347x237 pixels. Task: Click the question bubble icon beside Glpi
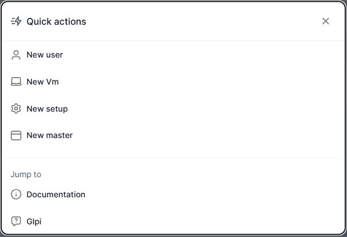click(16, 221)
